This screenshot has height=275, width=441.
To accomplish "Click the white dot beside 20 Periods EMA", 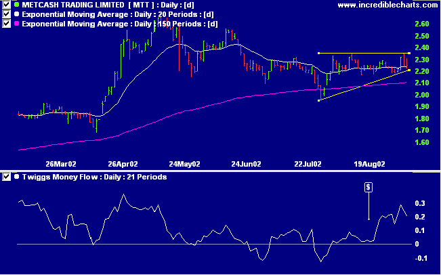I will pyautogui.click(x=16, y=14).
